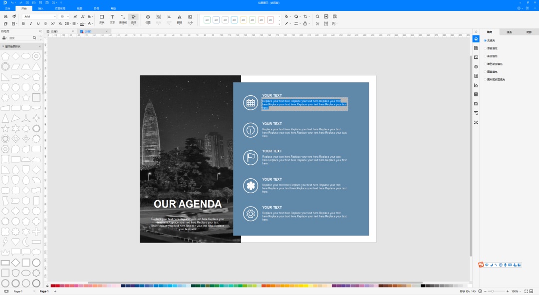The image size is (539, 295).
Task: Select the 无填充 (no fill) radio button
Action: pos(485,40)
